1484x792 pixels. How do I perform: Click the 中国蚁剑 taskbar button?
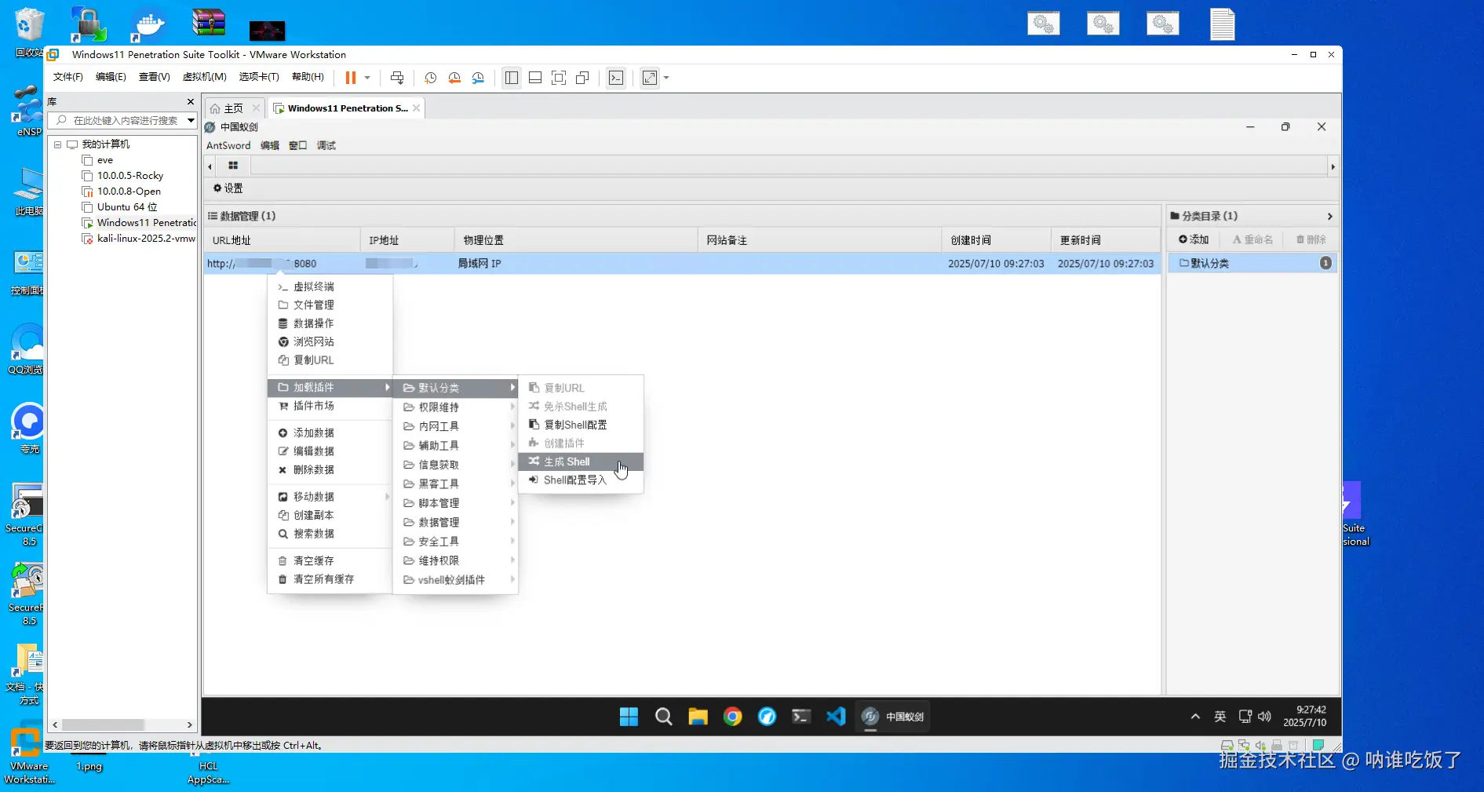(892, 717)
